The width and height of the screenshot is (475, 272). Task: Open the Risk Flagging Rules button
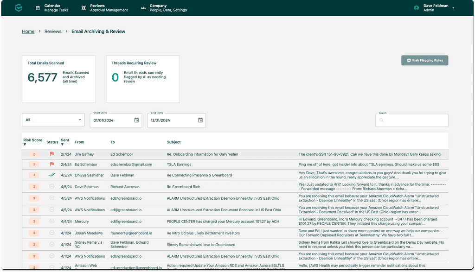click(424, 60)
